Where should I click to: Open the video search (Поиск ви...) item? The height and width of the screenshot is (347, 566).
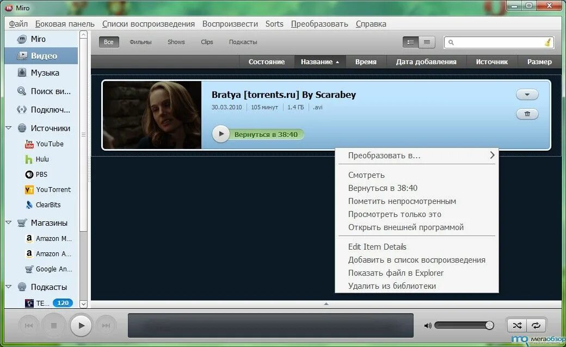click(x=44, y=91)
